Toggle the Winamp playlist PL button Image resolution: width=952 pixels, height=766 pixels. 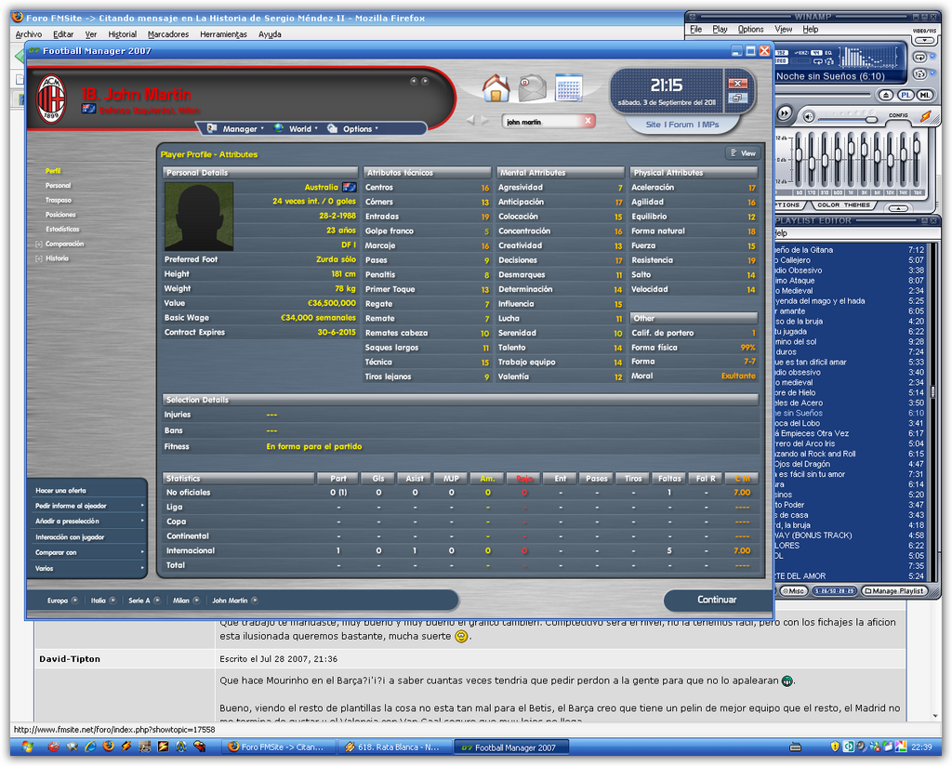pyautogui.click(x=906, y=96)
